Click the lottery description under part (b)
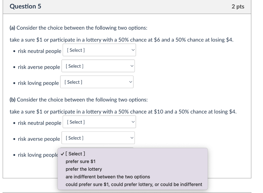Viewport: 263px width, 193px height. pyautogui.click(x=123, y=111)
